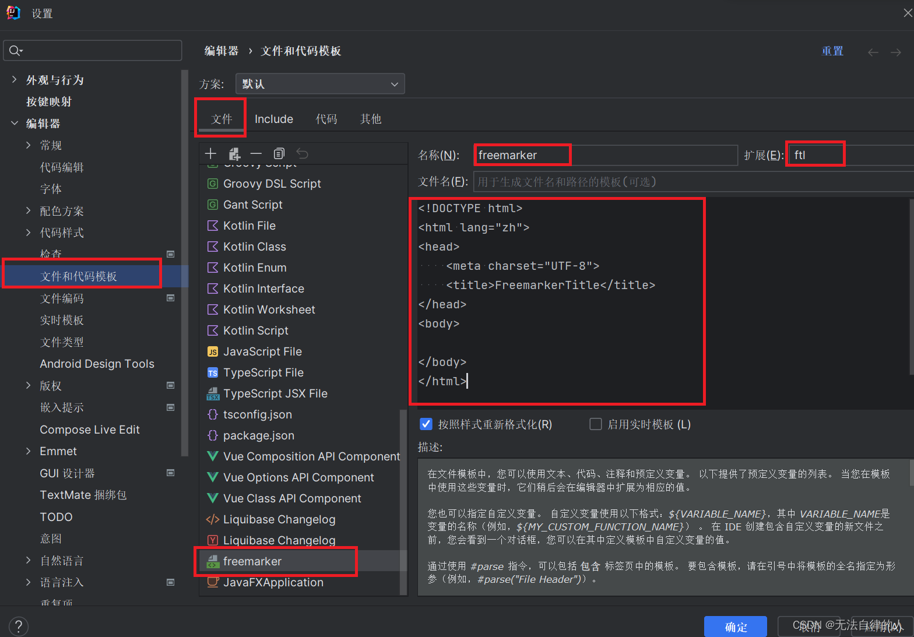914x637 pixels.
Task: Expand 代码样式 tree node
Action: click(29, 233)
